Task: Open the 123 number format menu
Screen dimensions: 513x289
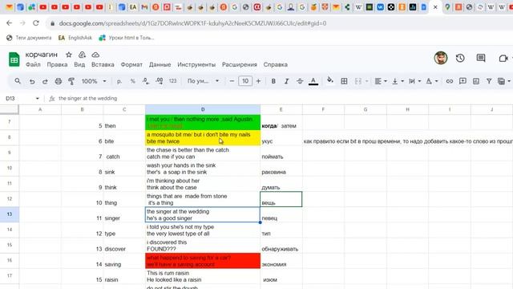Action: point(173,81)
